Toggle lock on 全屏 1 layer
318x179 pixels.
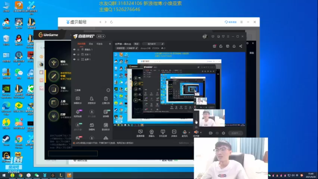tap(78, 59)
